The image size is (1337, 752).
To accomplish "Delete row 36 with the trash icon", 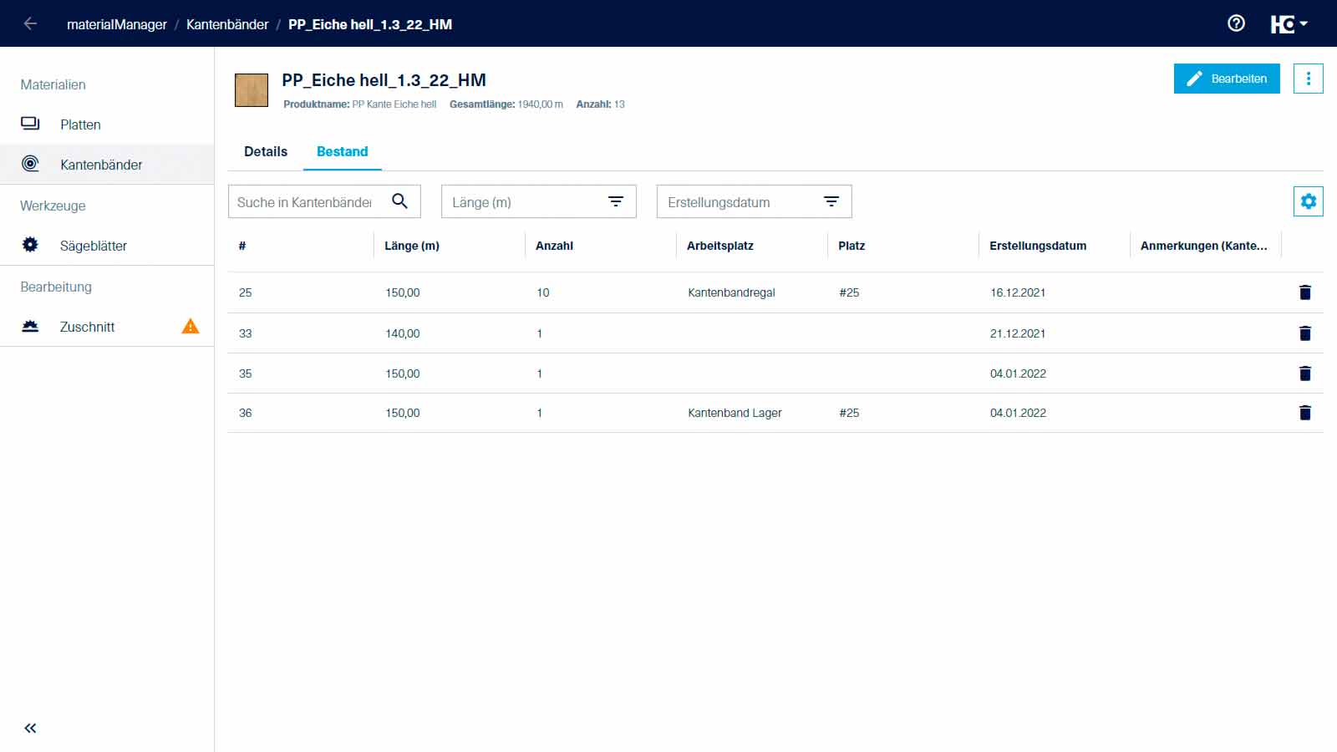I will [x=1304, y=413].
